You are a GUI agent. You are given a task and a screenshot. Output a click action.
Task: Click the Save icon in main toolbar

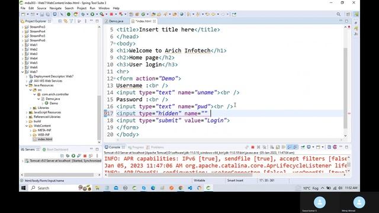(42, 14)
